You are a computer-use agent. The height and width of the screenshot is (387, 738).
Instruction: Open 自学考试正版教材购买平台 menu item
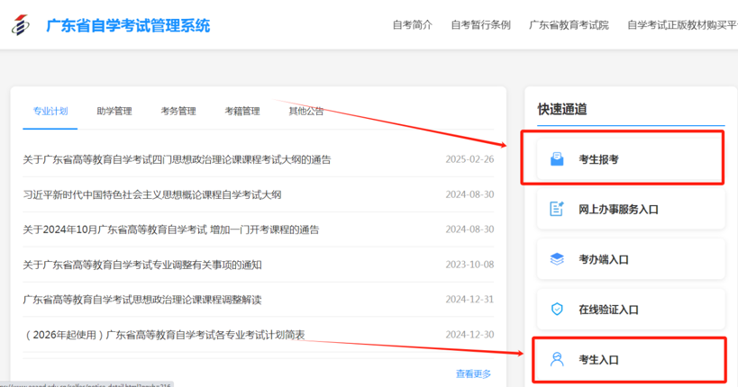tap(682, 25)
